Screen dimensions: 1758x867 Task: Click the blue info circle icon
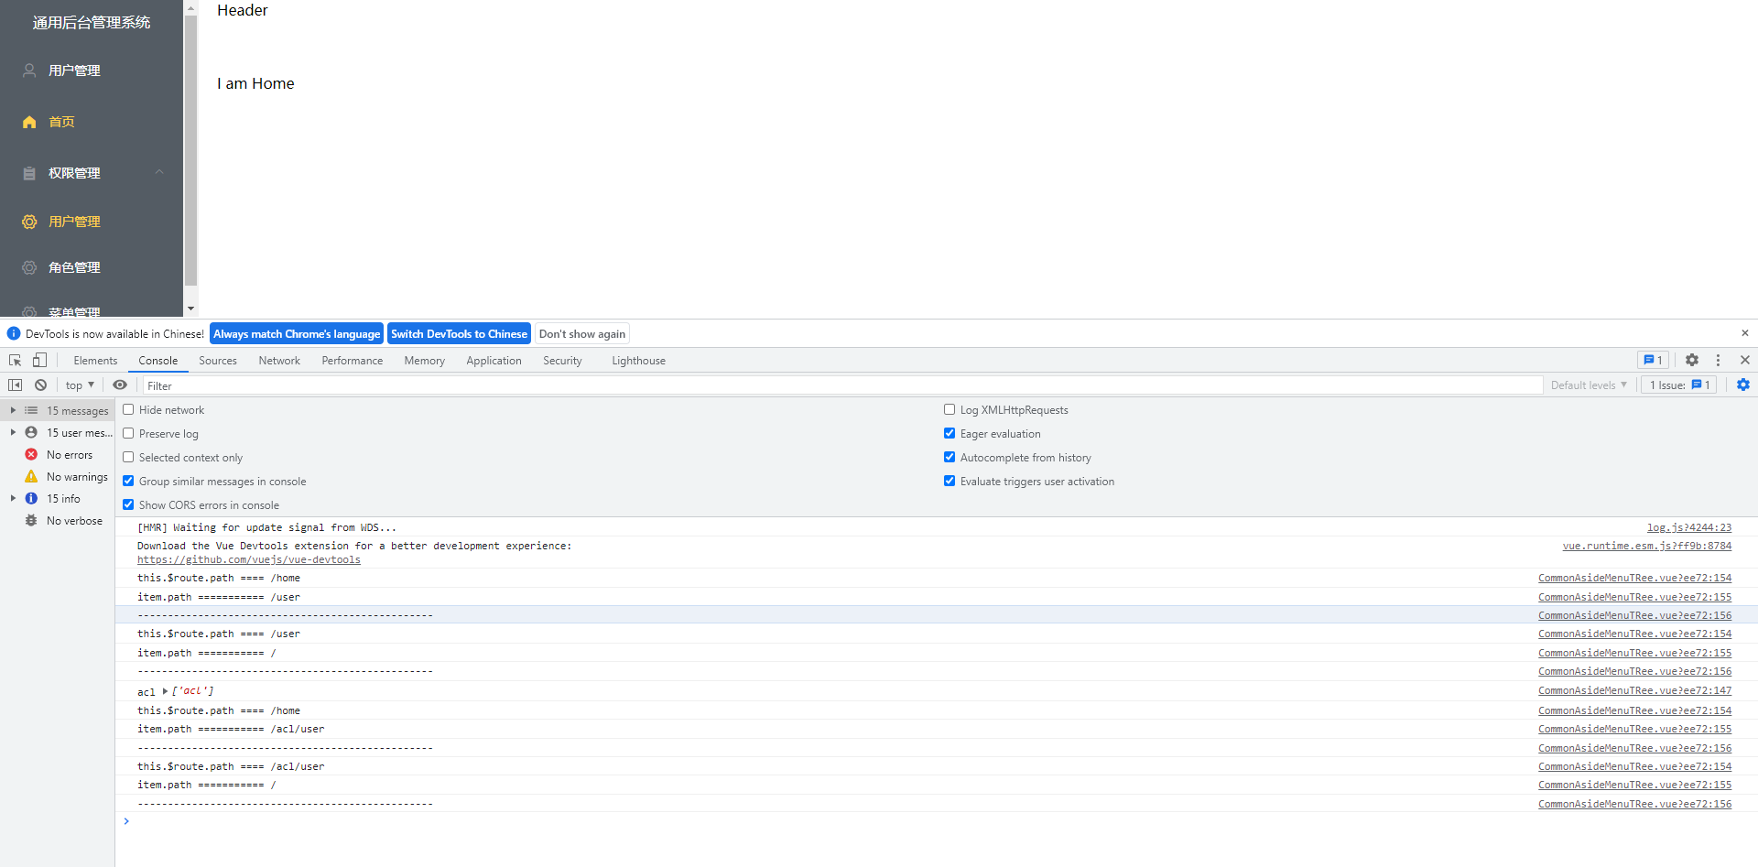click(31, 498)
